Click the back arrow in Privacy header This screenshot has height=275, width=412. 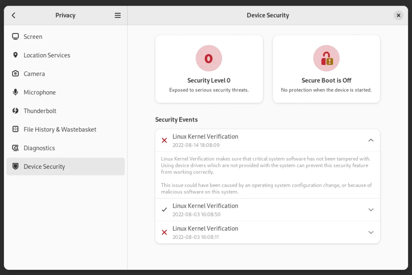(14, 15)
